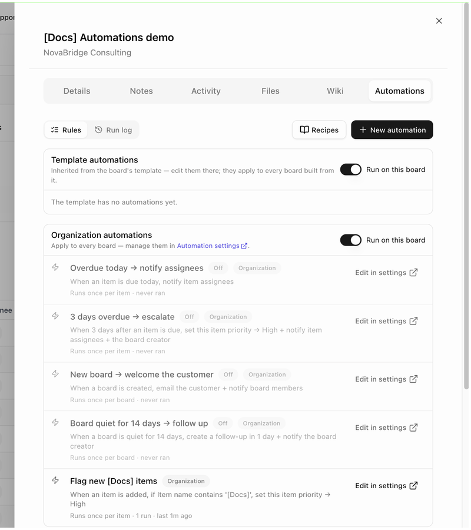
Task: Edit 'Overdue today' rule in settings
Action: pos(388,273)
